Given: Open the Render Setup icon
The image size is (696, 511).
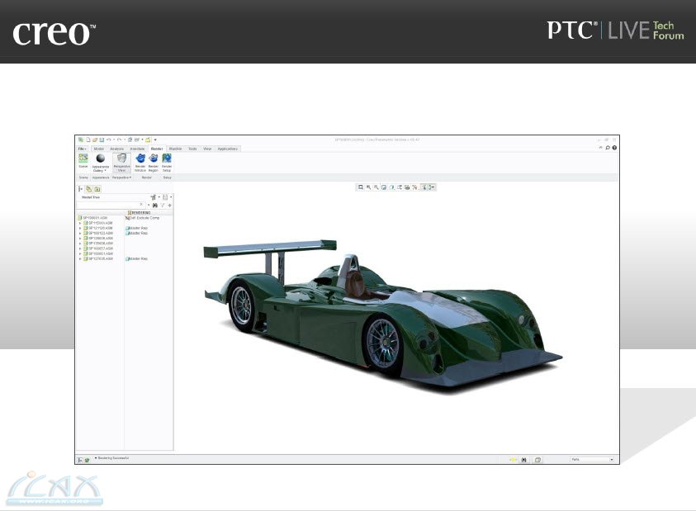Looking at the screenshot, I should 167,159.
